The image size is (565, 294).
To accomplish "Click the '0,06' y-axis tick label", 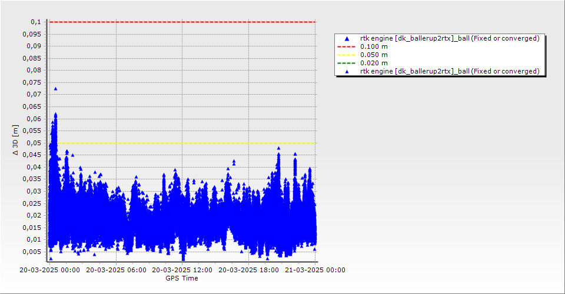I will point(34,119).
